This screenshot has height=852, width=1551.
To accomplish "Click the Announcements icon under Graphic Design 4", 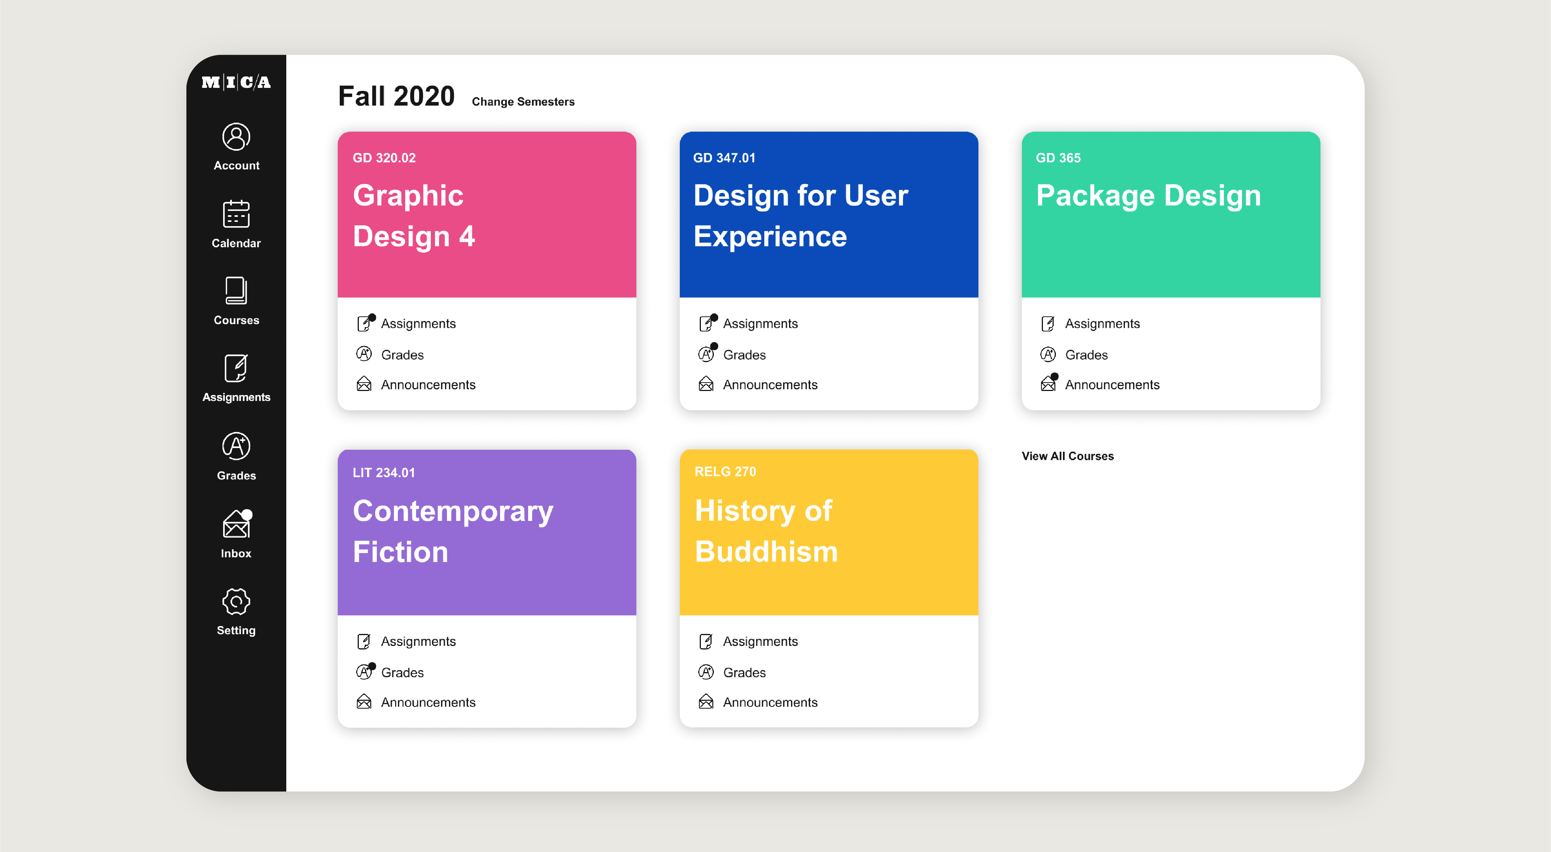I will pyautogui.click(x=364, y=384).
